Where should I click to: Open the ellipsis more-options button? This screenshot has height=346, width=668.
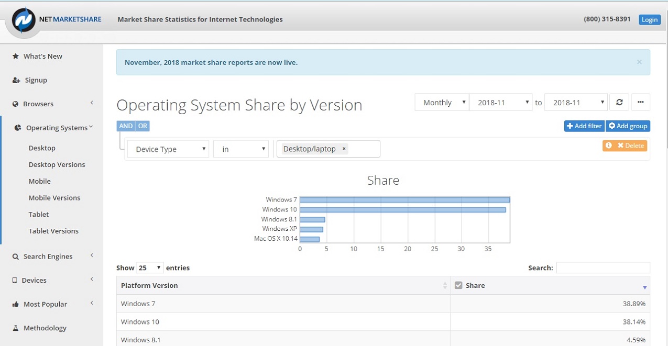tap(641, 103)
